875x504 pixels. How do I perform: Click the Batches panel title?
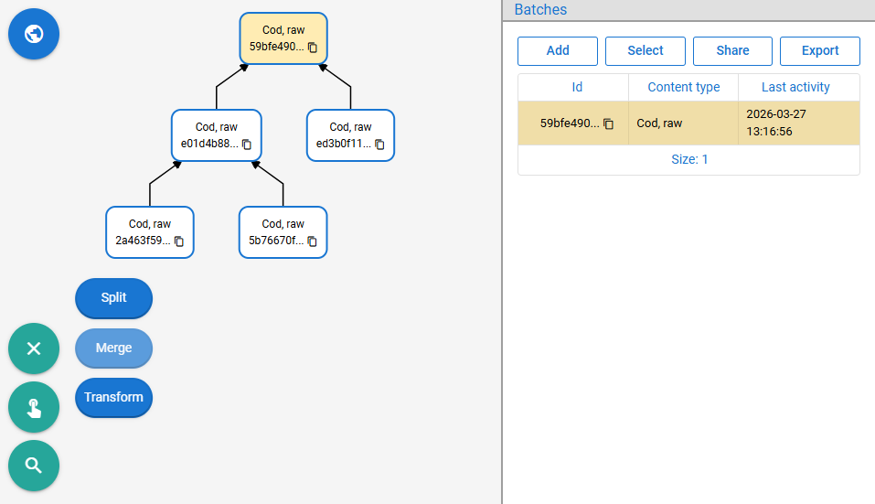(540, 9)
